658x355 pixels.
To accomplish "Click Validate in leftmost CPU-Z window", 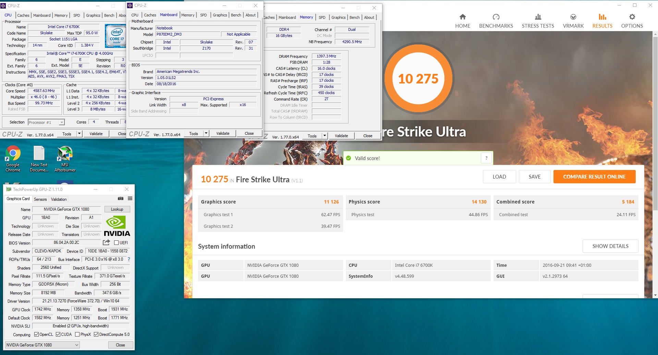I will tap(96, 134).
